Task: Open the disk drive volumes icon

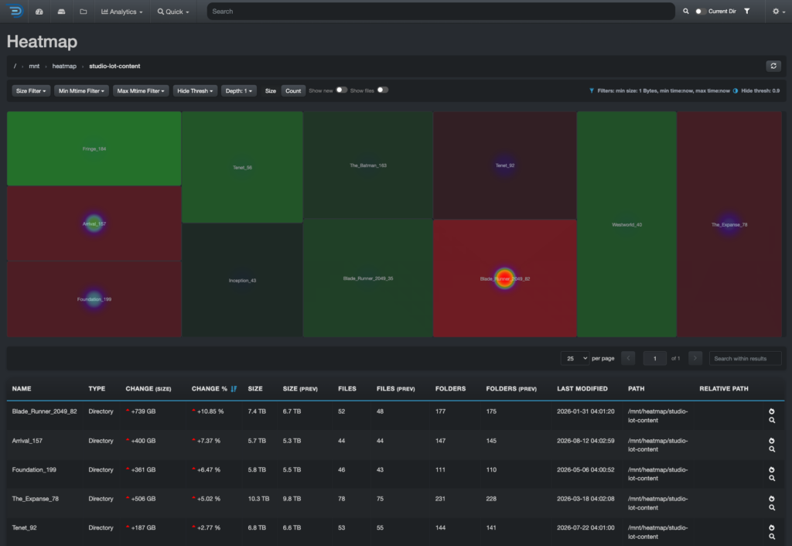Action: click(61, 11)
